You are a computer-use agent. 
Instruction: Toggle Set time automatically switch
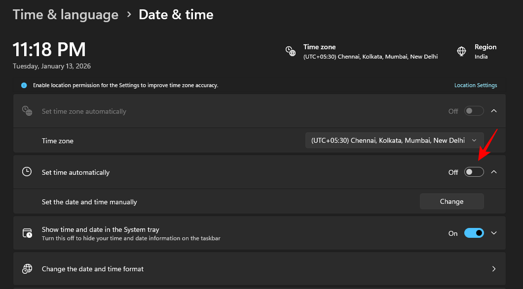pyautogui.click(x=474, y=172)
